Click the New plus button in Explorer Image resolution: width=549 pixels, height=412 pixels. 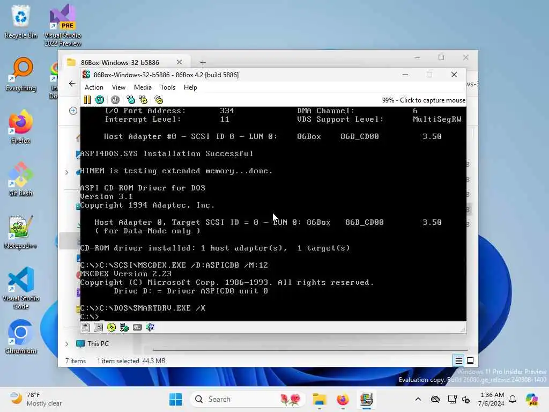point(73,111)
